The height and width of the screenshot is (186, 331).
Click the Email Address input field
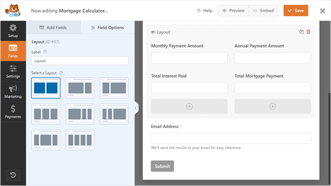pyautogui.click(x=231, y=138)
